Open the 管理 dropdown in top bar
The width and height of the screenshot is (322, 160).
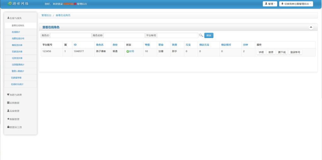[x=270, y=4]
